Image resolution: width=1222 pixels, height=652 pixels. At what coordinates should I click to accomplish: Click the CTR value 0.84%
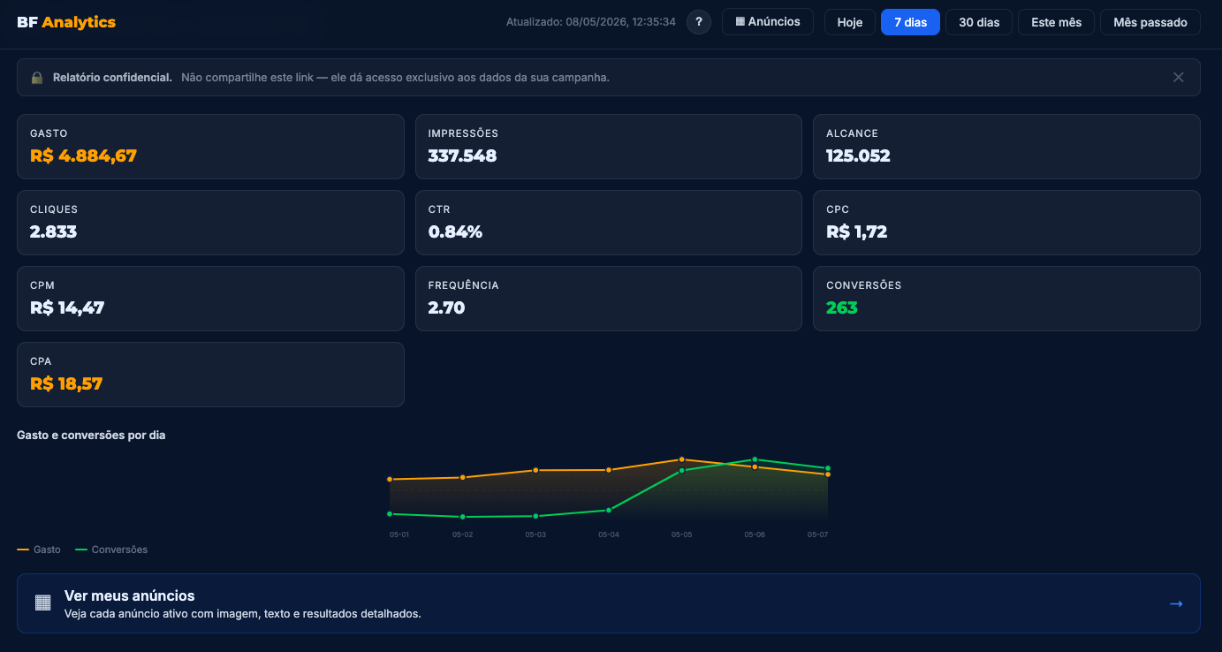tap(455, 232)
